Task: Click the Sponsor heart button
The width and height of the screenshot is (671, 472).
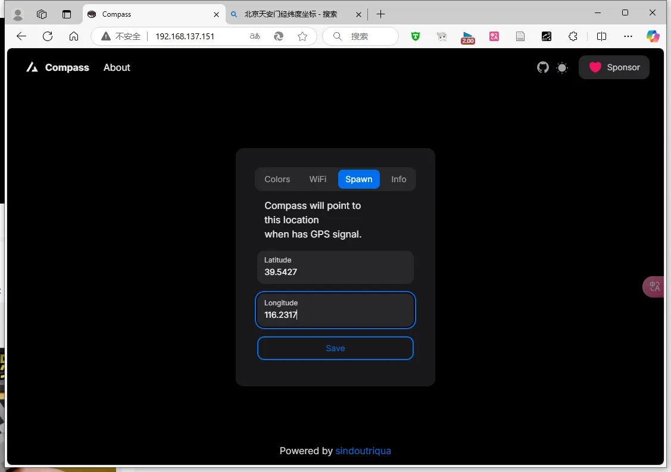Action: [x=614, y=67]
